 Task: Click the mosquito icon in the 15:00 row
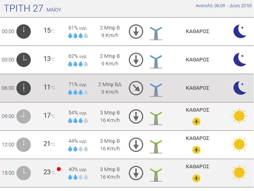(196, 178)
